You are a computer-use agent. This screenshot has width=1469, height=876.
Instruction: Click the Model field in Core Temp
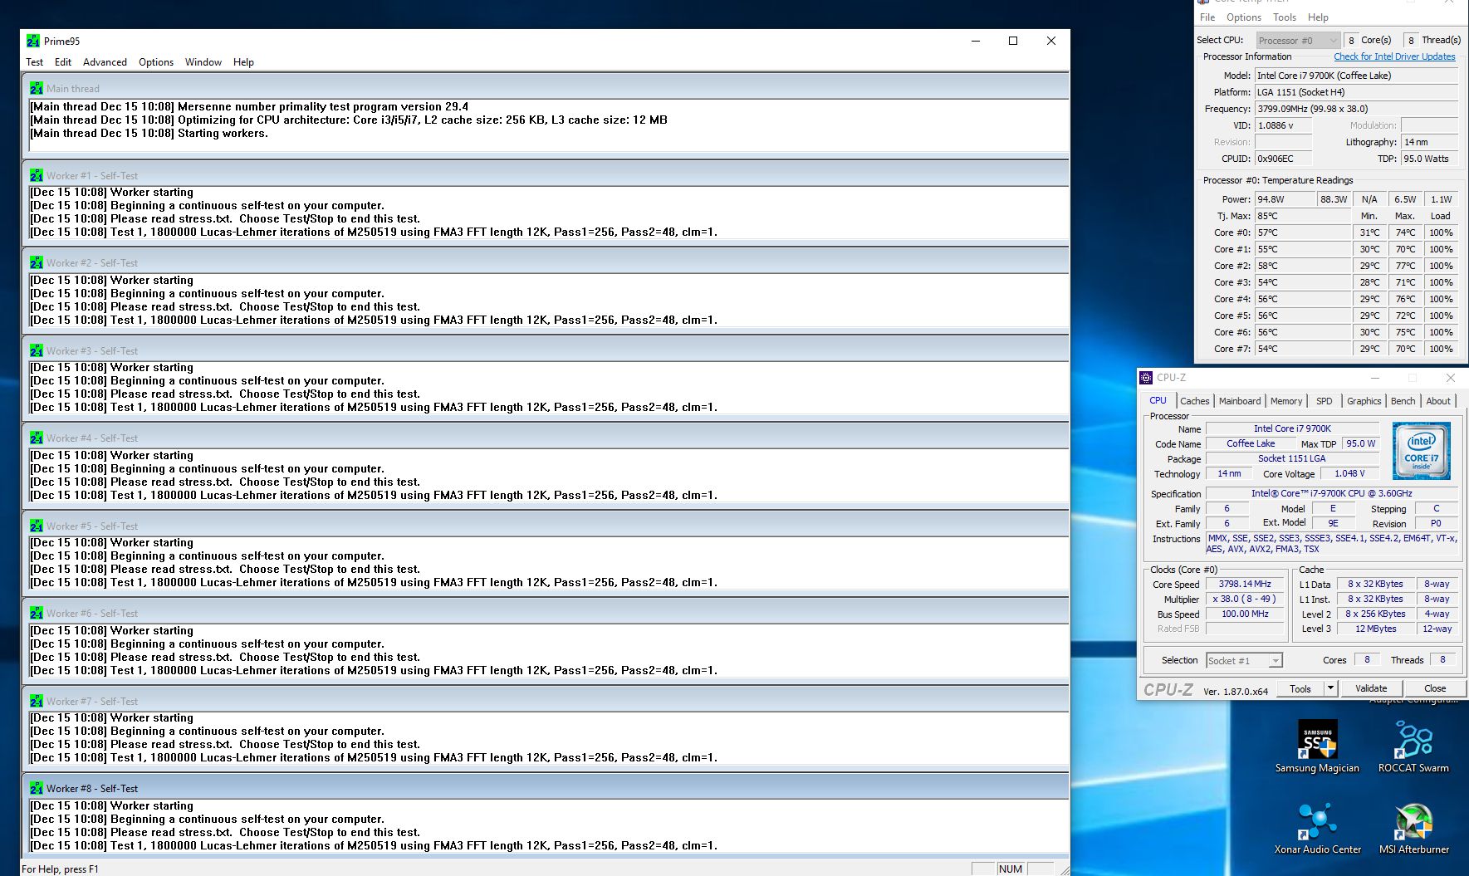click(x=1356, y=76)
